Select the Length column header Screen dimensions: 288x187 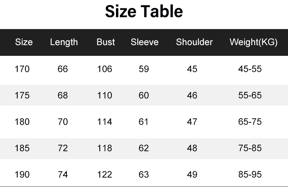coord(64,42)
